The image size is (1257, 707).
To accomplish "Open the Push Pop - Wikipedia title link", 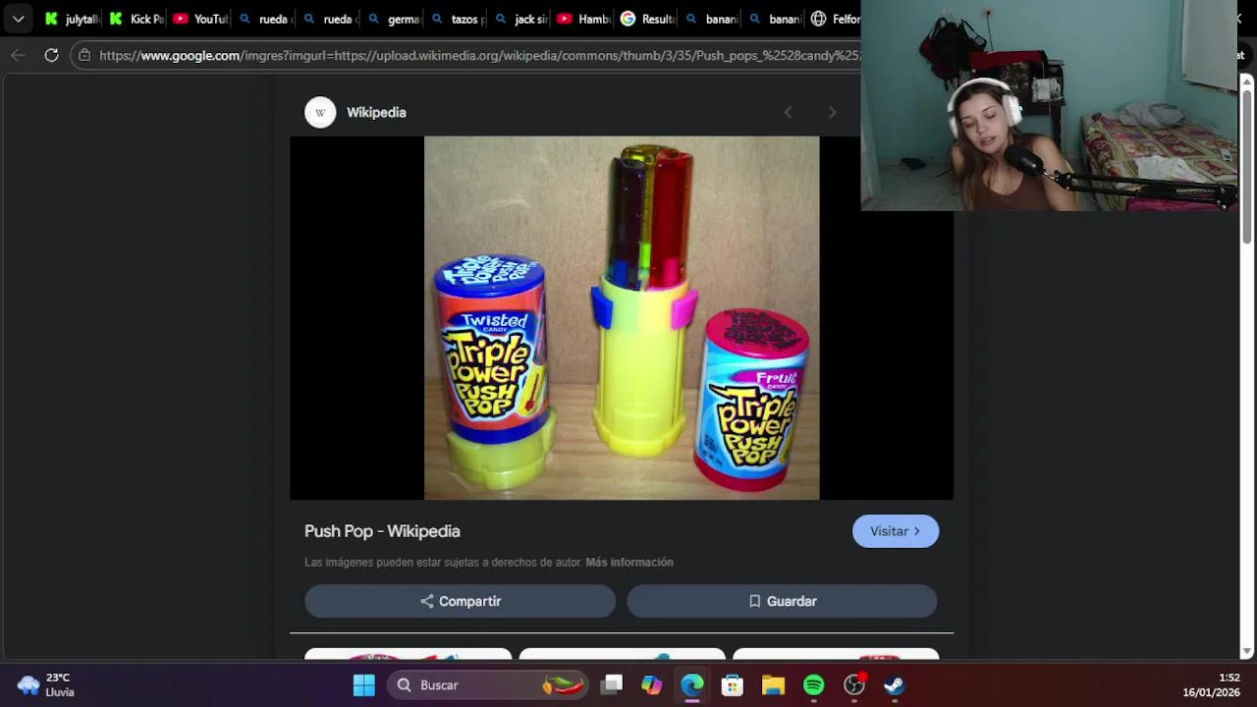I will coord(382,531).
